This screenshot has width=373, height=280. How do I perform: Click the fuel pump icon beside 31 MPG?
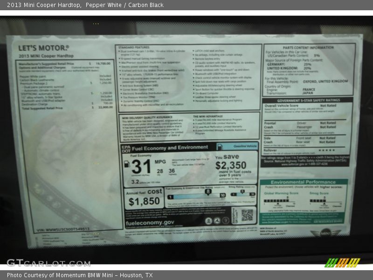[x=127, y=164]
